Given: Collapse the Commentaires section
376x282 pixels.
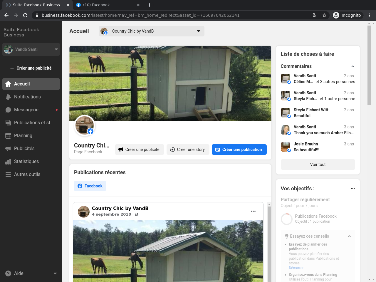Looking at the screenshot, I should [353, 66].
